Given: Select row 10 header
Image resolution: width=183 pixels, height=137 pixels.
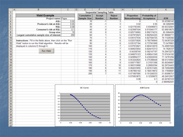Looking at the screenshot, I should 11,38.
